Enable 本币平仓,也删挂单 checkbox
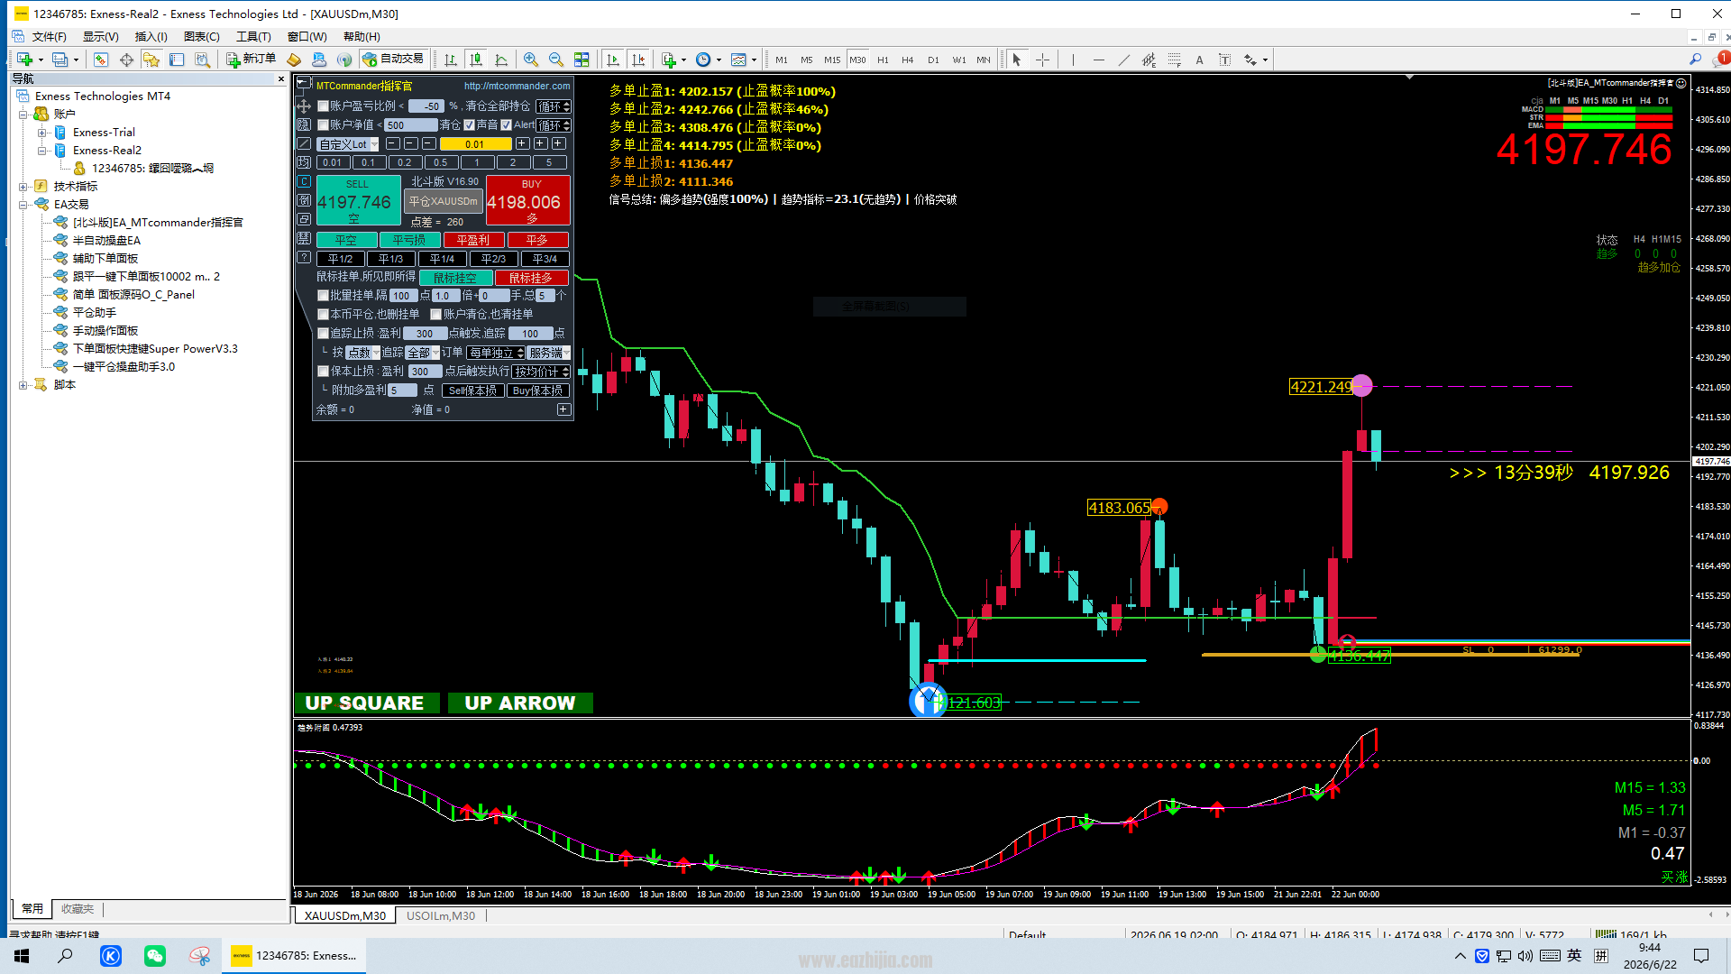The image size is (1731, 974). tap(323, 315)
